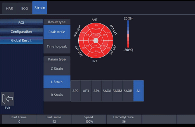Choose R Strain parameter type

coord(57,95)
